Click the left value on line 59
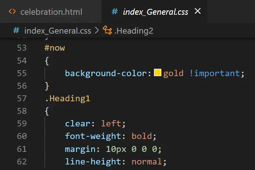Screen dimensions: 255x170 click(x=111, y=123)
